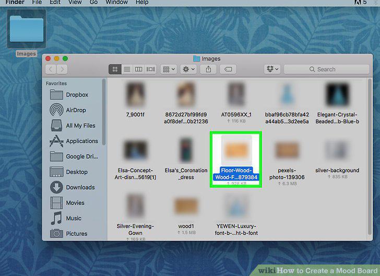The image size is (380, 276).
Task: Select the silver-background image
Action: click(x=337, y=150)
